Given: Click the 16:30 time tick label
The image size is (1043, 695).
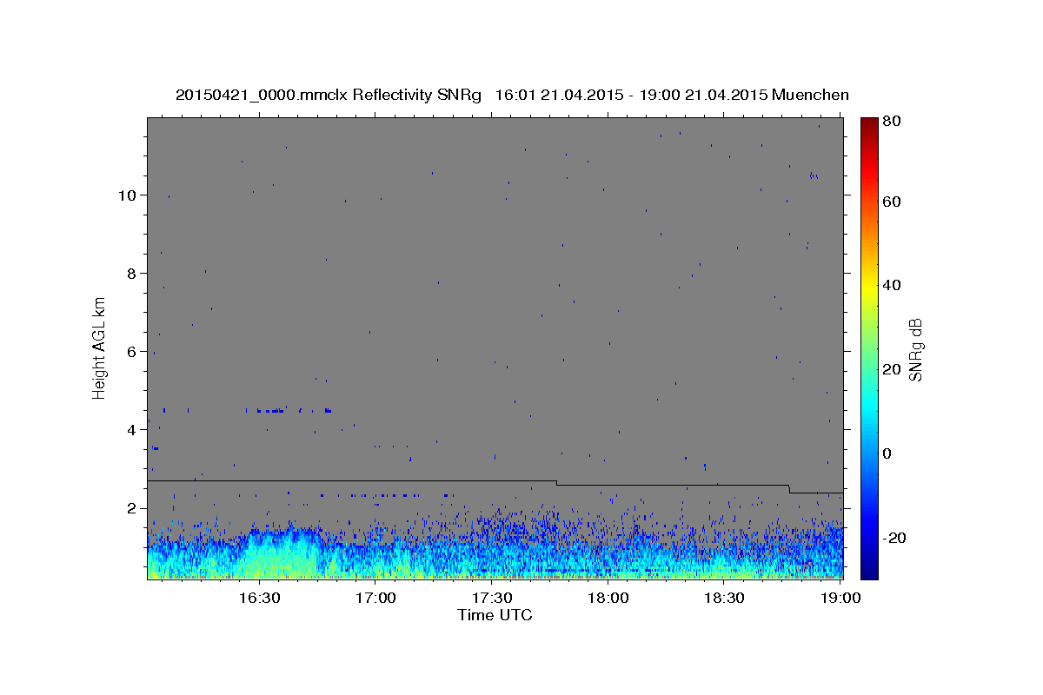Looking at the screenshot, I should point(258,598).
